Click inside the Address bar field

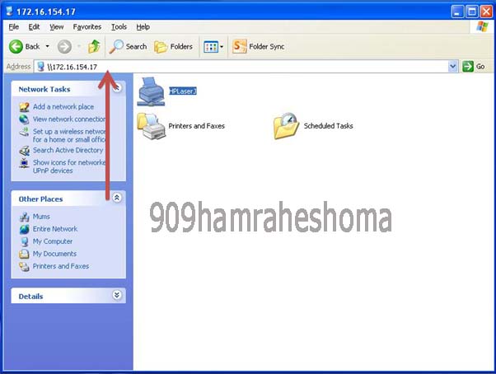[242, 67]
